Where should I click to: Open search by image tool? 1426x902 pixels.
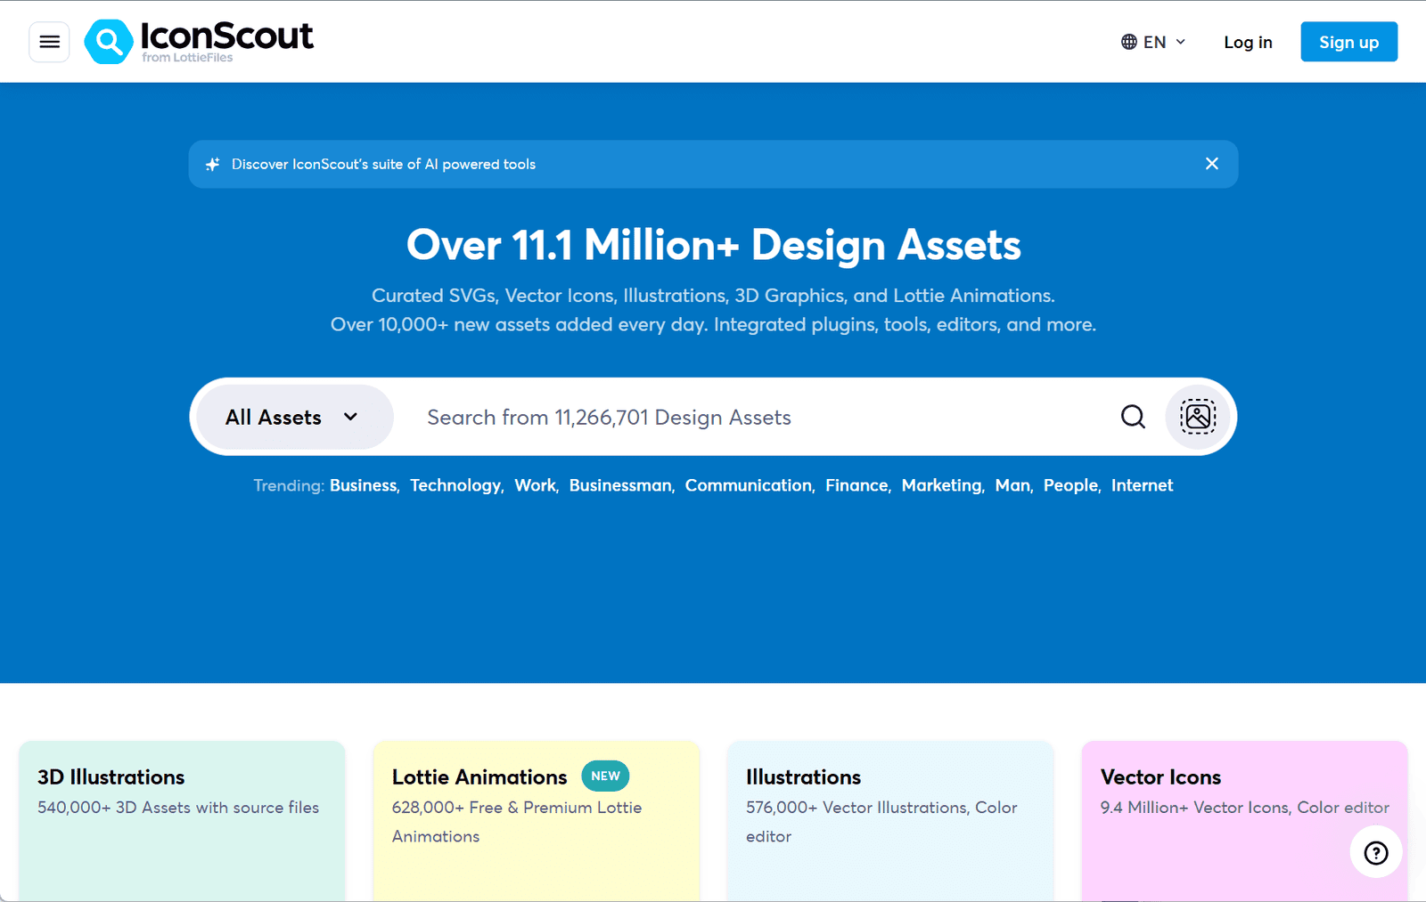[x=1197, y=417]
